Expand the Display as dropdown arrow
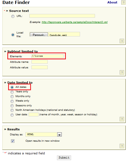The height and width of the screenshot is (162, 127). coord(59,135)
